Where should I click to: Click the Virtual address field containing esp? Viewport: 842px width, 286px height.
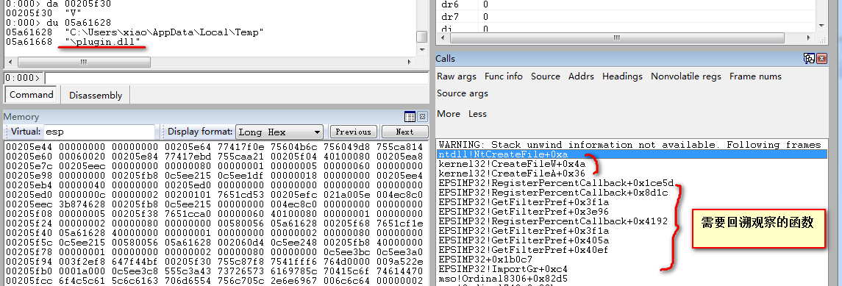click(99, 132)
